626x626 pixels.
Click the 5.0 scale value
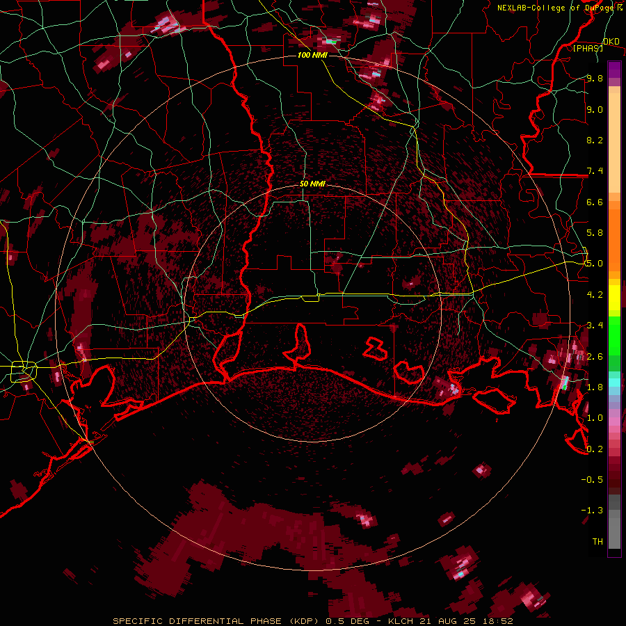[x=595, y=264]
